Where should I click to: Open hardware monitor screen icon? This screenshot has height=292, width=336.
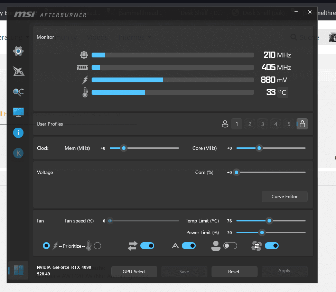pos(18,112)
